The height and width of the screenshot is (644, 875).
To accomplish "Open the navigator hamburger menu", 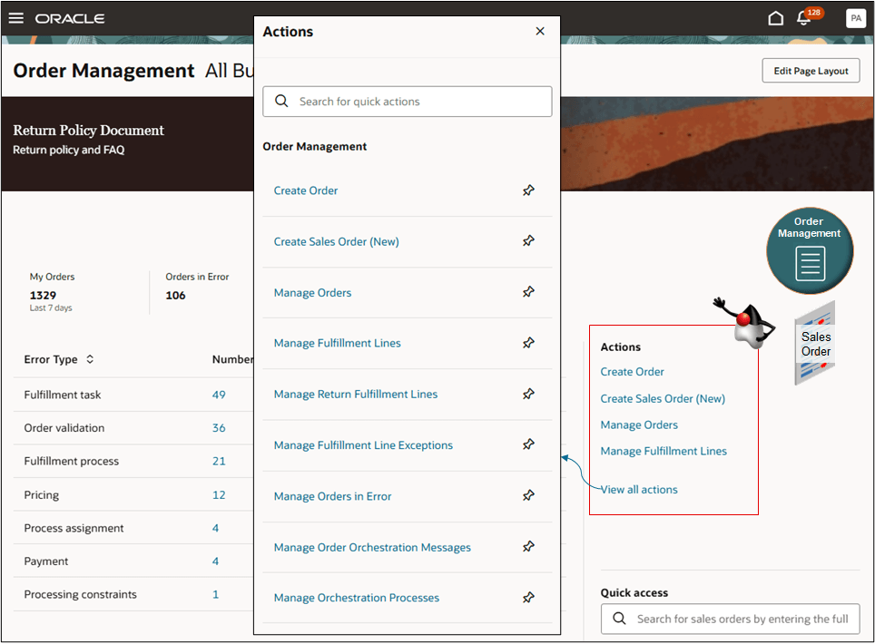I will tap(15, 17).
